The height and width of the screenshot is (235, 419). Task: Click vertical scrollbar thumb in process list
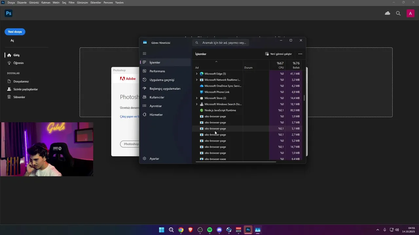[x=304, y=98]
